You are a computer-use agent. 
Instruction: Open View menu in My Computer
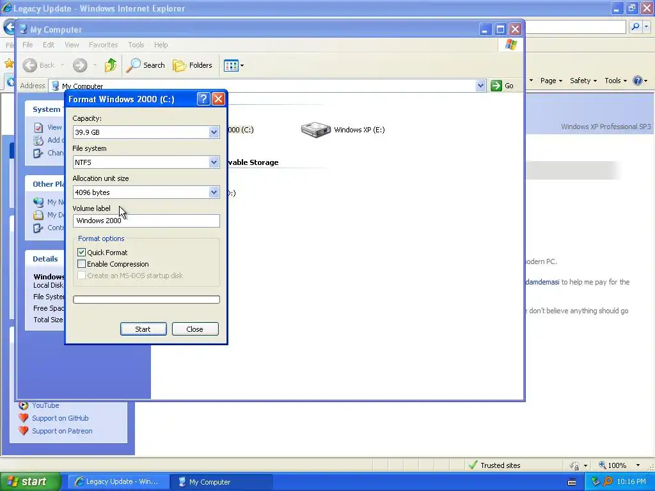coord(72,45)
